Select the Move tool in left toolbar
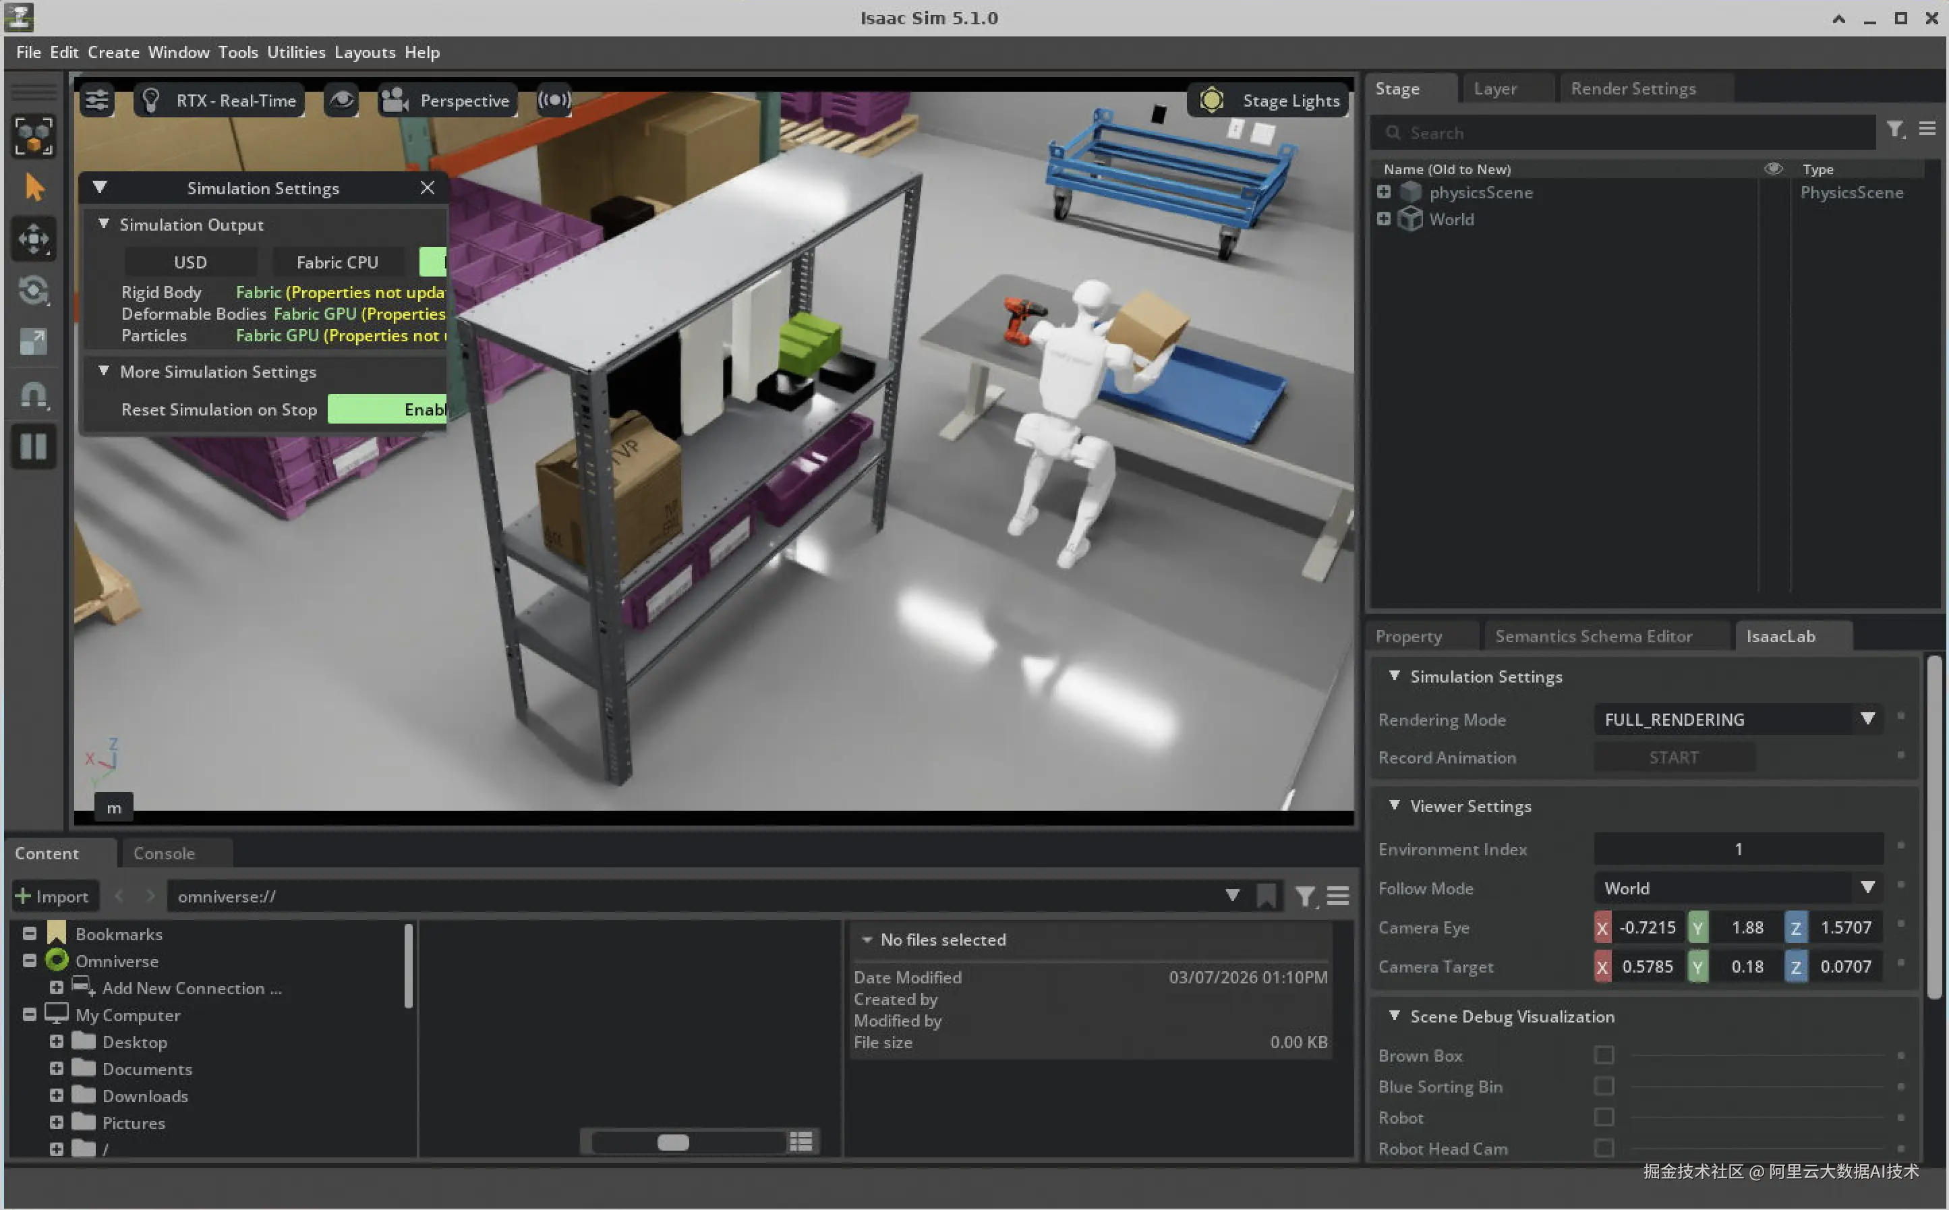Screen dimensions: 1949x1210 coord(33,239)
